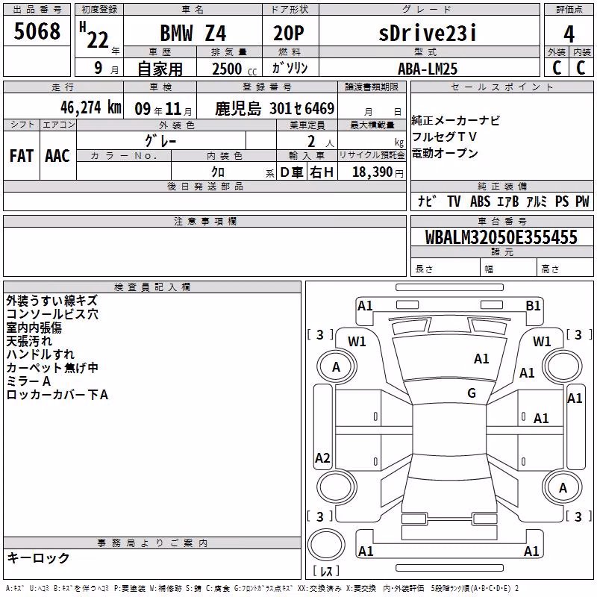Select inspector note 天張汚れ

(29, 341)
